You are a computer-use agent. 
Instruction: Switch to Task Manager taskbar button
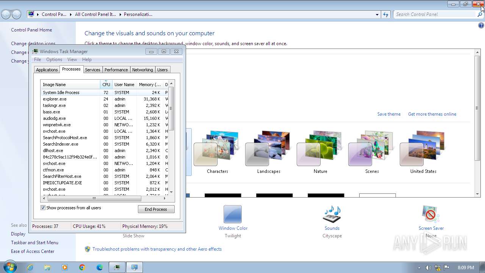tap(117, 267)
